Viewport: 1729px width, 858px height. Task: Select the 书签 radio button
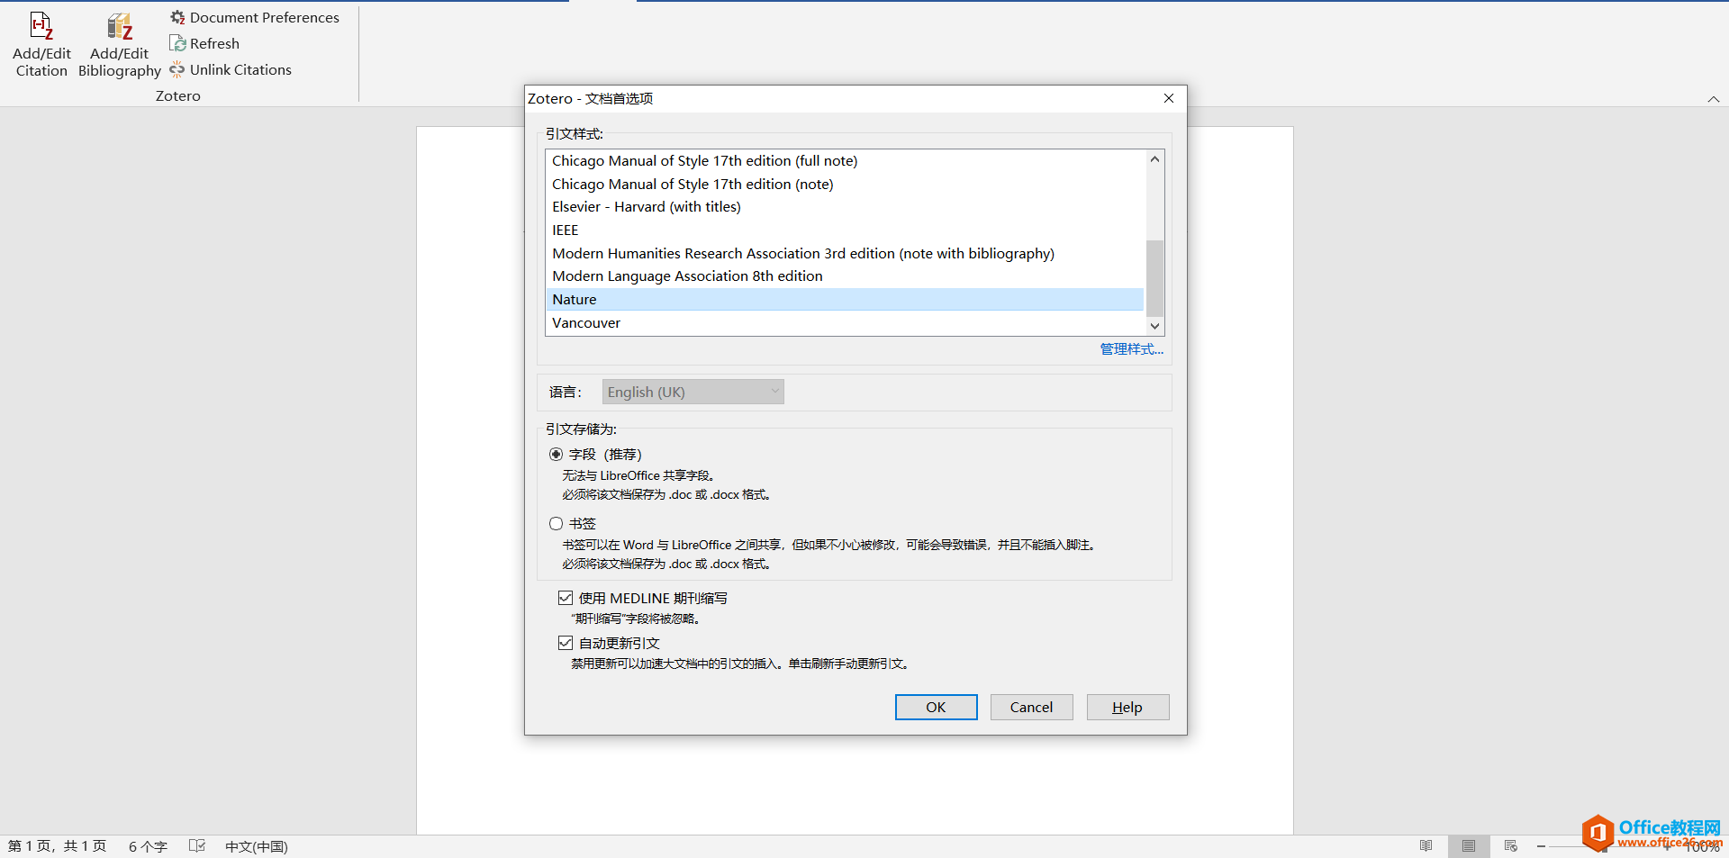point(556,524)
